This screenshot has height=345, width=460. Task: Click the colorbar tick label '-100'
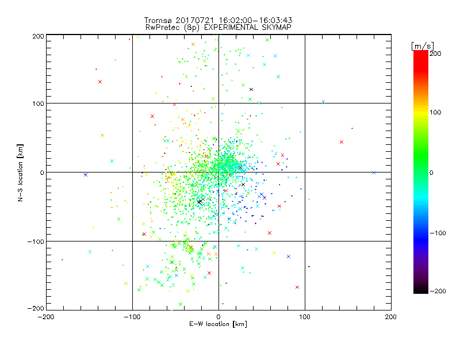(x=438, y=233)
